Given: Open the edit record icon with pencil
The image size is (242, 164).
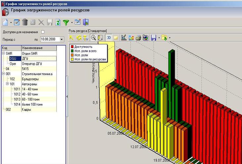Looking at the screenshot, I should (x=17, y=22).
